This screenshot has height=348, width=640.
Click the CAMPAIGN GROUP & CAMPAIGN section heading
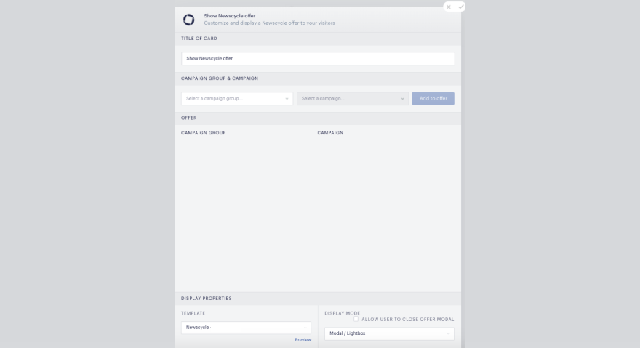tap(220, 78)
